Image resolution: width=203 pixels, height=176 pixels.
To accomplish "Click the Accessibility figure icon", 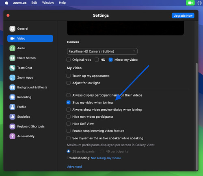I will (12, 136).
